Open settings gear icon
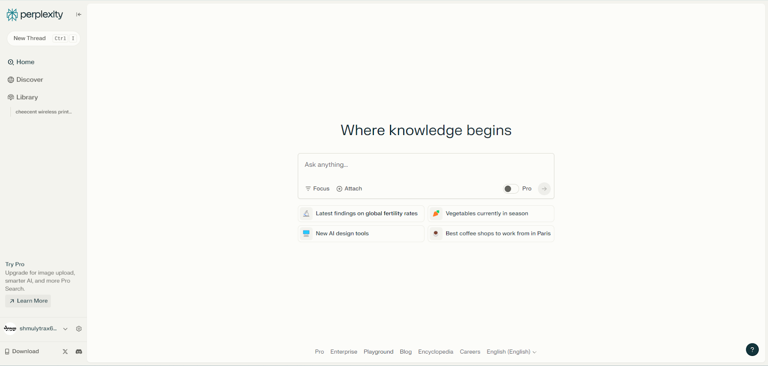This screenshot has height=366, width=768. tap(79, 329)
